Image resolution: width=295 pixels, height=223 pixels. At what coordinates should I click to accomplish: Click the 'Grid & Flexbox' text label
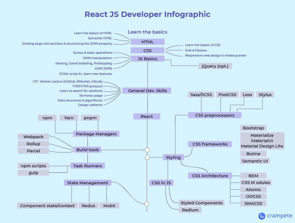point(196,50)
